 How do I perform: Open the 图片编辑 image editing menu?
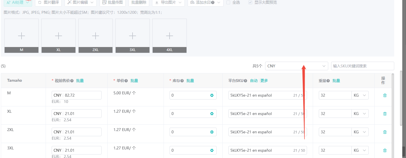coord(80,2)
